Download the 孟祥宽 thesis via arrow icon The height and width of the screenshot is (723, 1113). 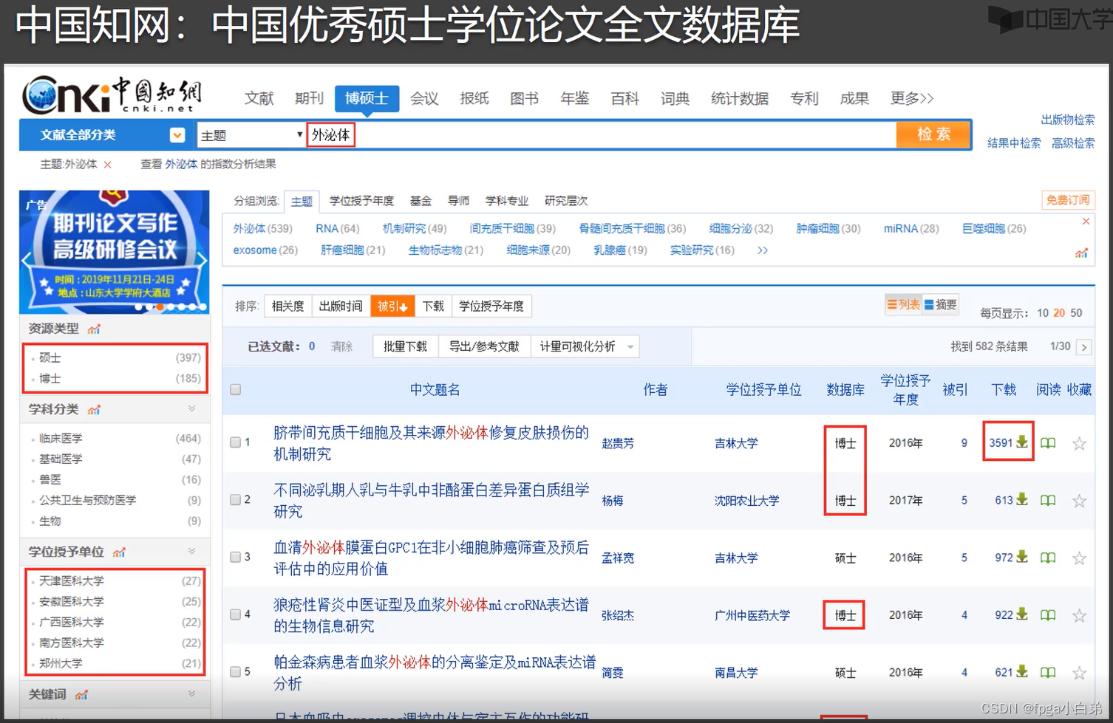pyautogui.click(x=1022, y=557)
